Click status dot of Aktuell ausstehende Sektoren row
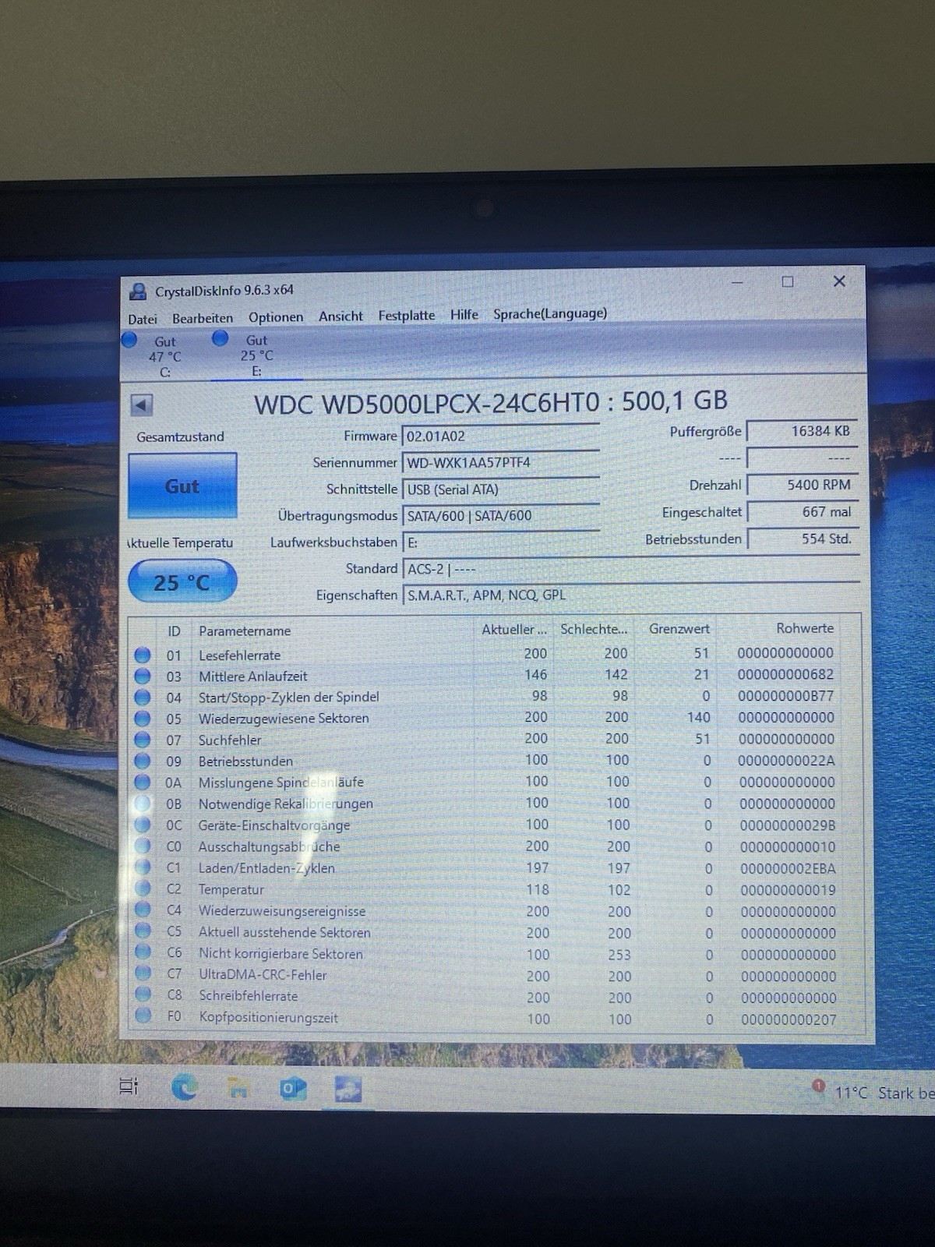The height and width of the screenshot is (1247, 935). (x=143, y=930)
